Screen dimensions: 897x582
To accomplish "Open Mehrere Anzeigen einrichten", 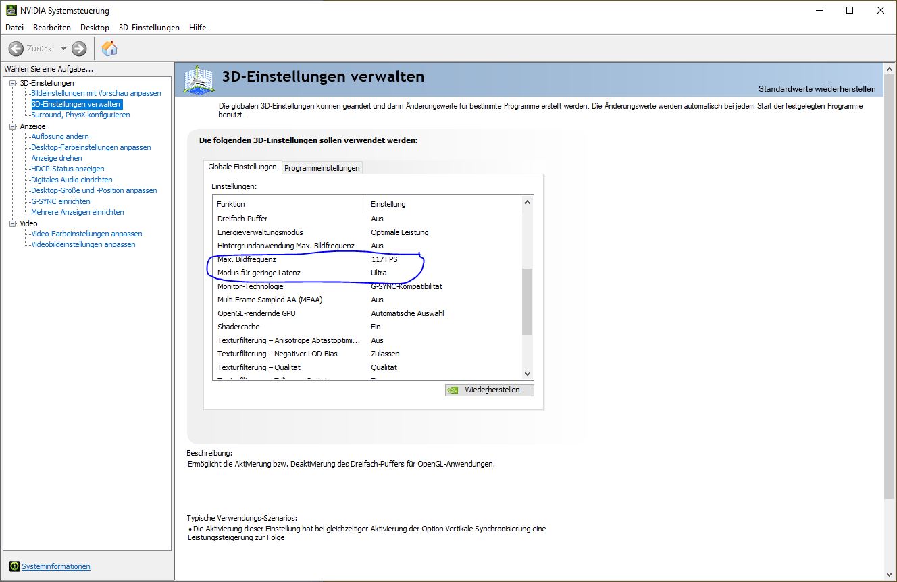I will click(78, 212).
